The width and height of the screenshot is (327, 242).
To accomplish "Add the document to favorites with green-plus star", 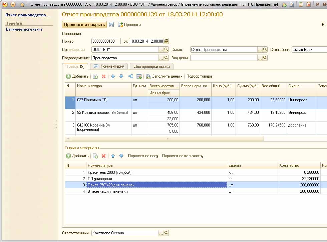I will (x=284, y=4).
